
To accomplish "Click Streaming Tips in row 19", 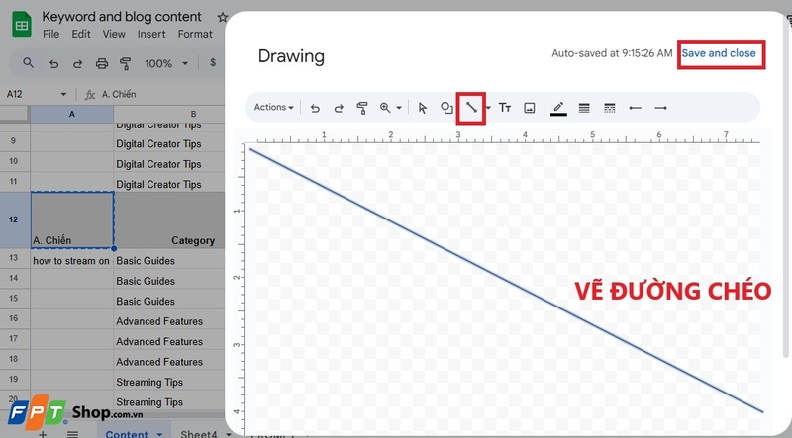I will 149,382.
